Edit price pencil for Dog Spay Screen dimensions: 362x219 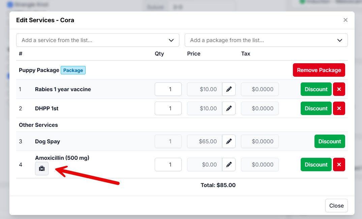[x=229, y=141]
